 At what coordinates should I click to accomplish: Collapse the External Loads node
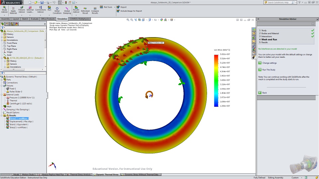point(2,94)
